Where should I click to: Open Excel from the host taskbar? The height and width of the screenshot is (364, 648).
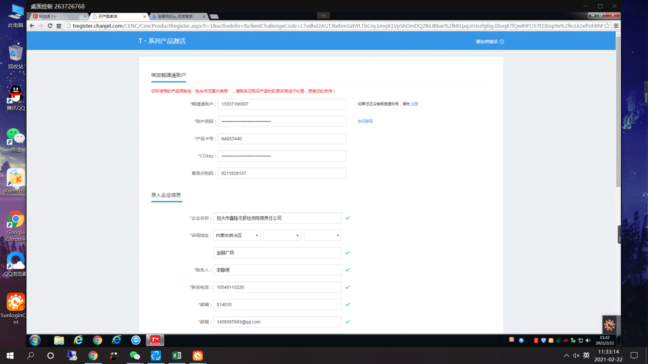click(177, 356)
